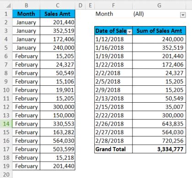192x178 pixels.
Task: Click the 1/19/2018 date cell
Action: tap(113, 56)
